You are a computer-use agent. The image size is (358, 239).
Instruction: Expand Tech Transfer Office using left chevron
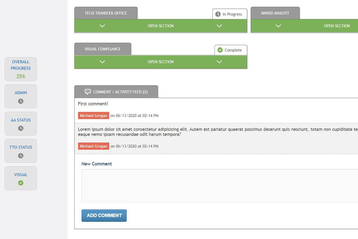102,26
